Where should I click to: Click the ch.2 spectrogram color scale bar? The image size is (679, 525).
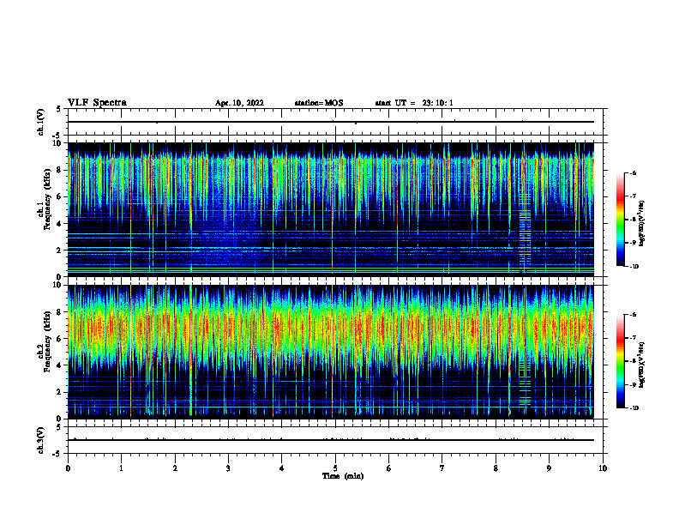coord(620,361)
